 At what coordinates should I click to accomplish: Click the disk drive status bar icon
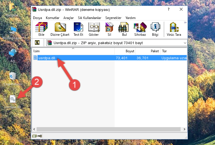[34, 136]
